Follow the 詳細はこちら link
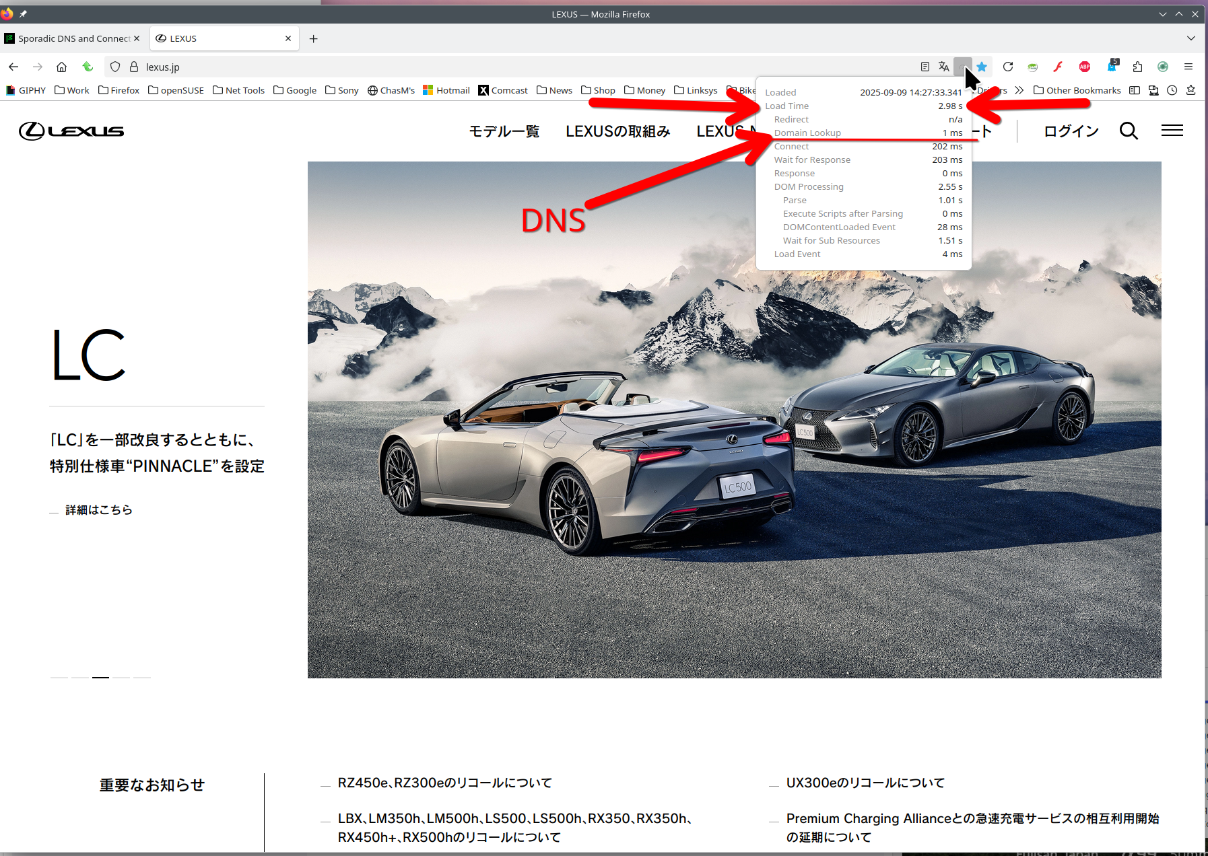1208x856 pixels. point(98,510)
